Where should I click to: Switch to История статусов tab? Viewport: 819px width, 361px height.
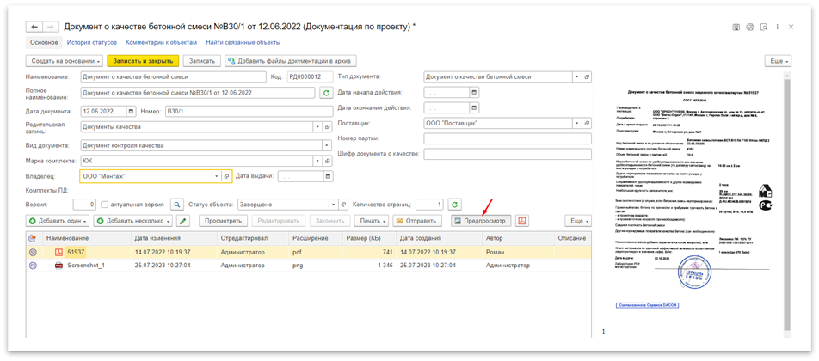click(x=91, y=41)
